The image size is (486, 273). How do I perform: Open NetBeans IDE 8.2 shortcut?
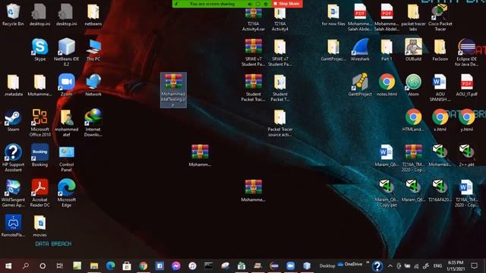[x=67, y=52]
